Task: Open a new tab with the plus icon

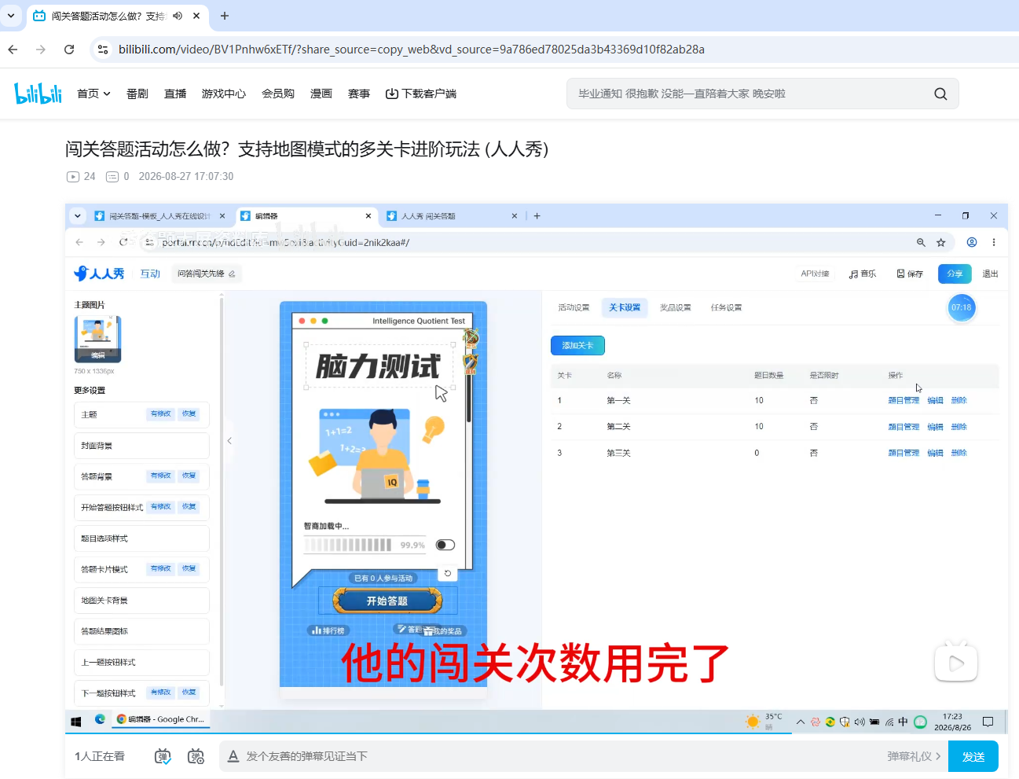Action: tap(225, 16)
